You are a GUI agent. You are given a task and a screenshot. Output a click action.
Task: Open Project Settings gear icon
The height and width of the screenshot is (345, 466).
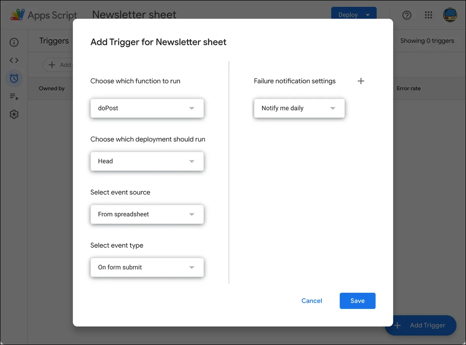click(x=14, y=114)
